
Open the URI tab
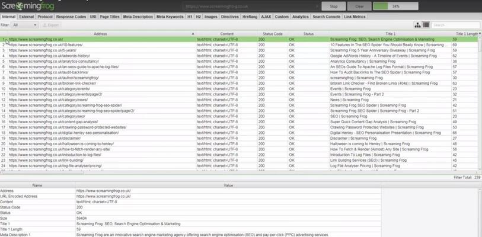(x=93, y=17)
